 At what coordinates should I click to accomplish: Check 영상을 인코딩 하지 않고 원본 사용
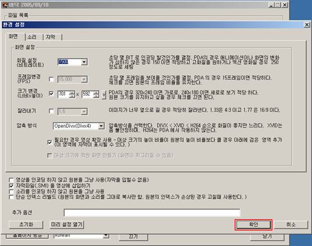(x=11, y=180)
